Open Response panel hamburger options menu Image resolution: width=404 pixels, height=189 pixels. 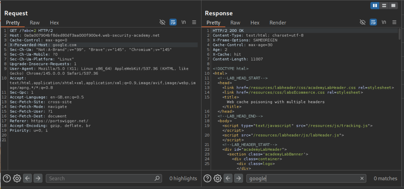pos(394,22)
